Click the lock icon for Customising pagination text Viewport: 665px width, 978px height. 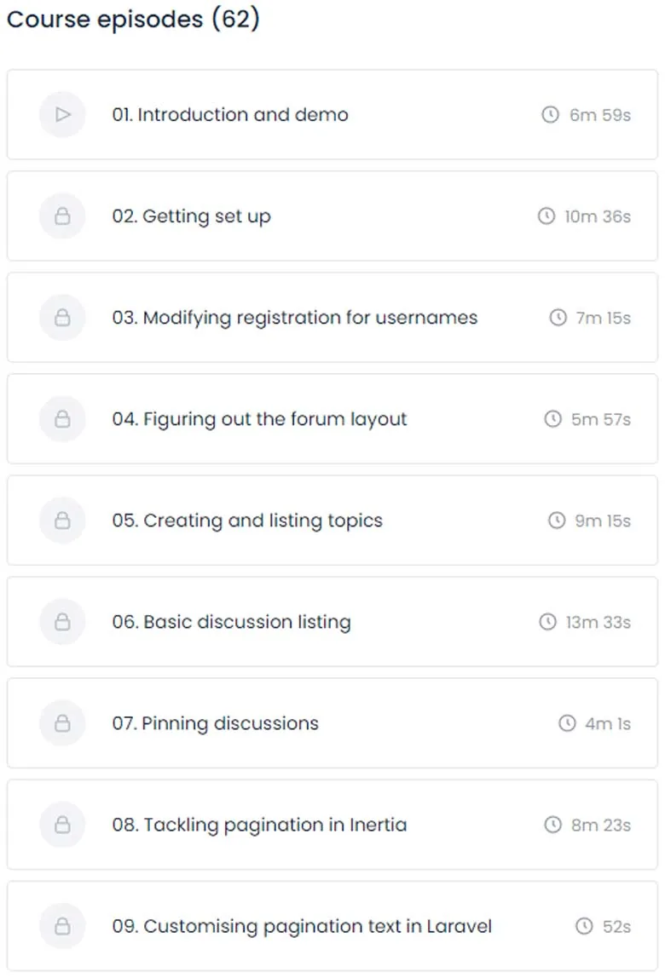point(62,926)
